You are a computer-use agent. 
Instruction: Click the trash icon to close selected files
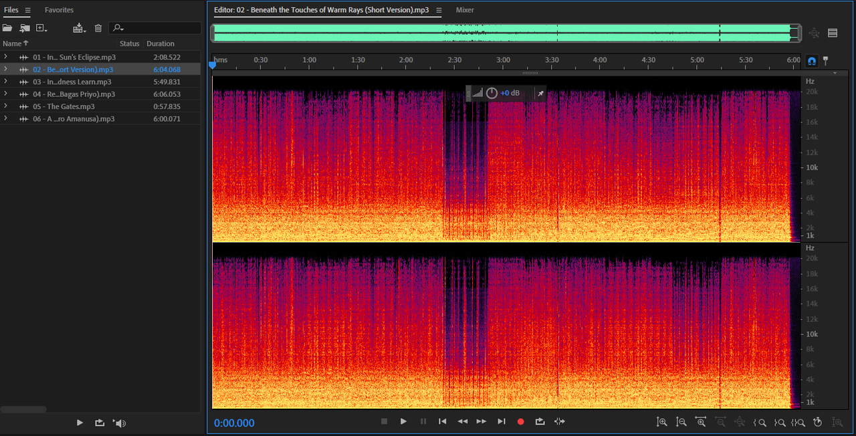point(98,28)
